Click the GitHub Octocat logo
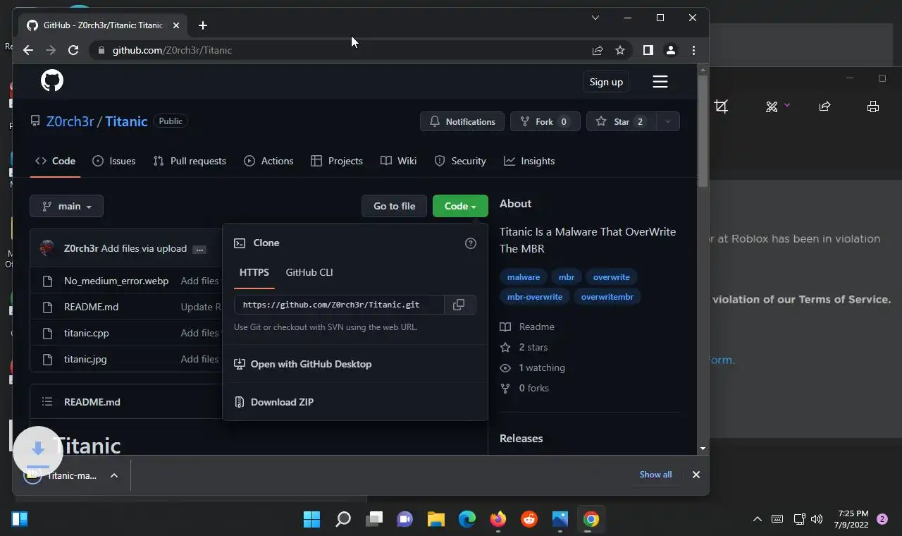This screenshot has width=902, height=536. coord(52,80)
